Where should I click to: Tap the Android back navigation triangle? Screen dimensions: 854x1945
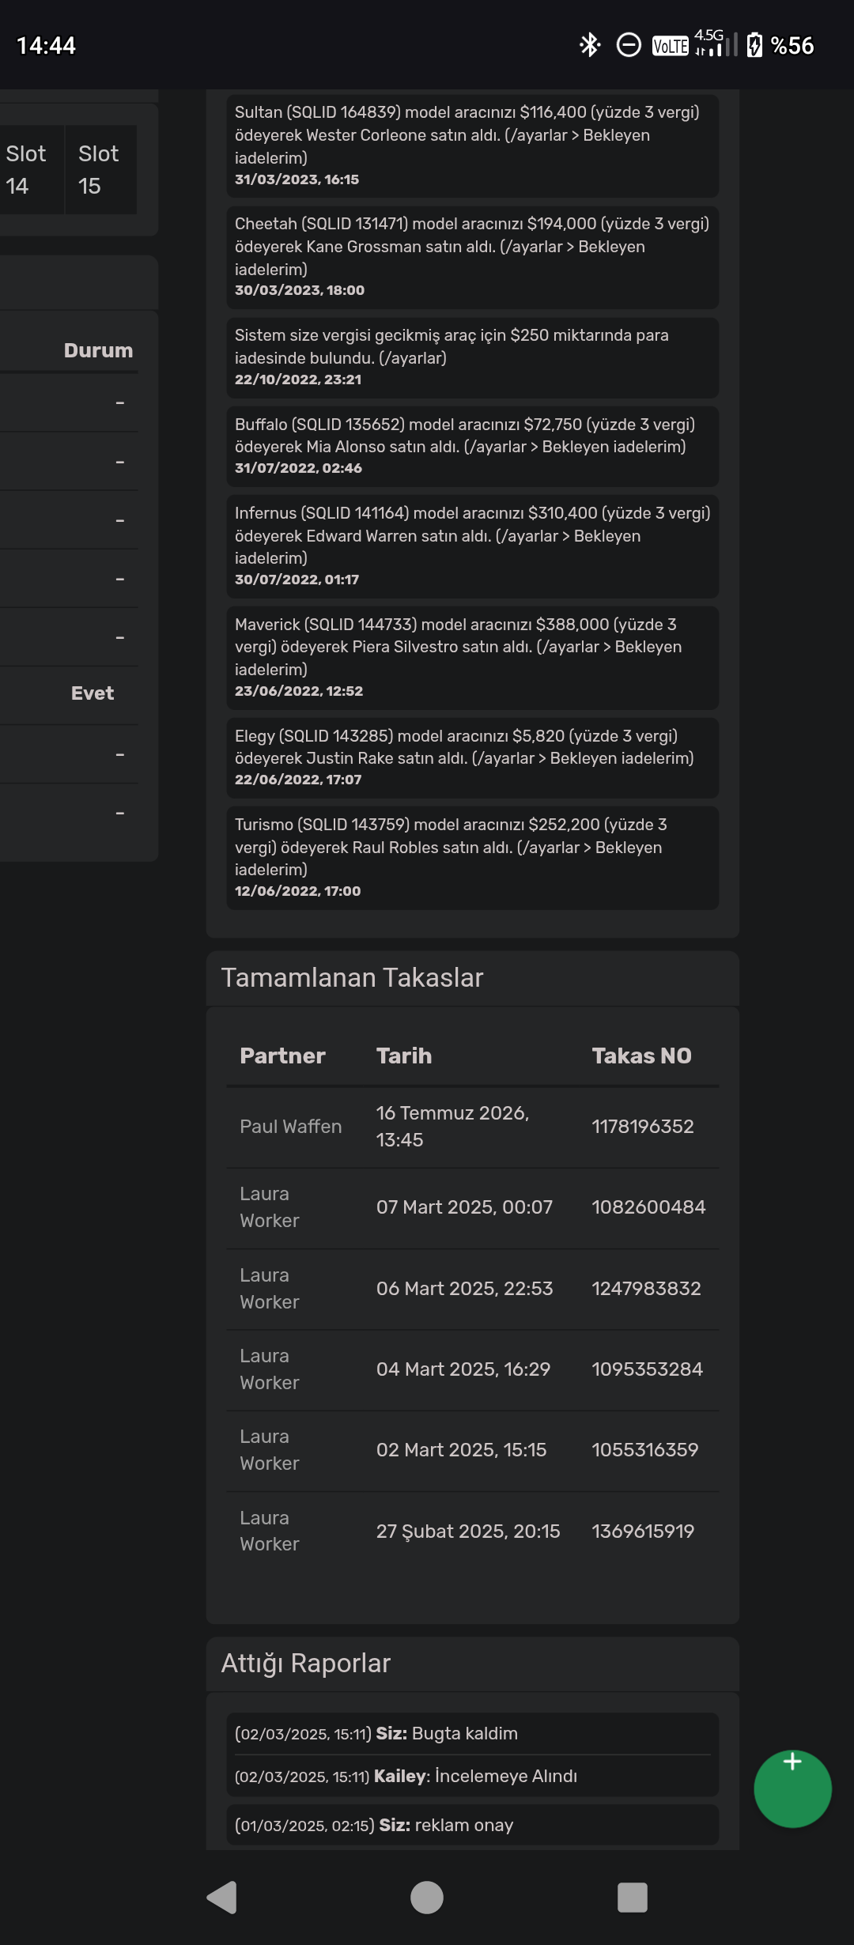tap(222, 1898)
